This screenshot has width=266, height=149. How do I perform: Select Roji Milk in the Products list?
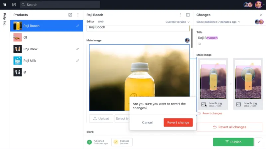(30, 61)
